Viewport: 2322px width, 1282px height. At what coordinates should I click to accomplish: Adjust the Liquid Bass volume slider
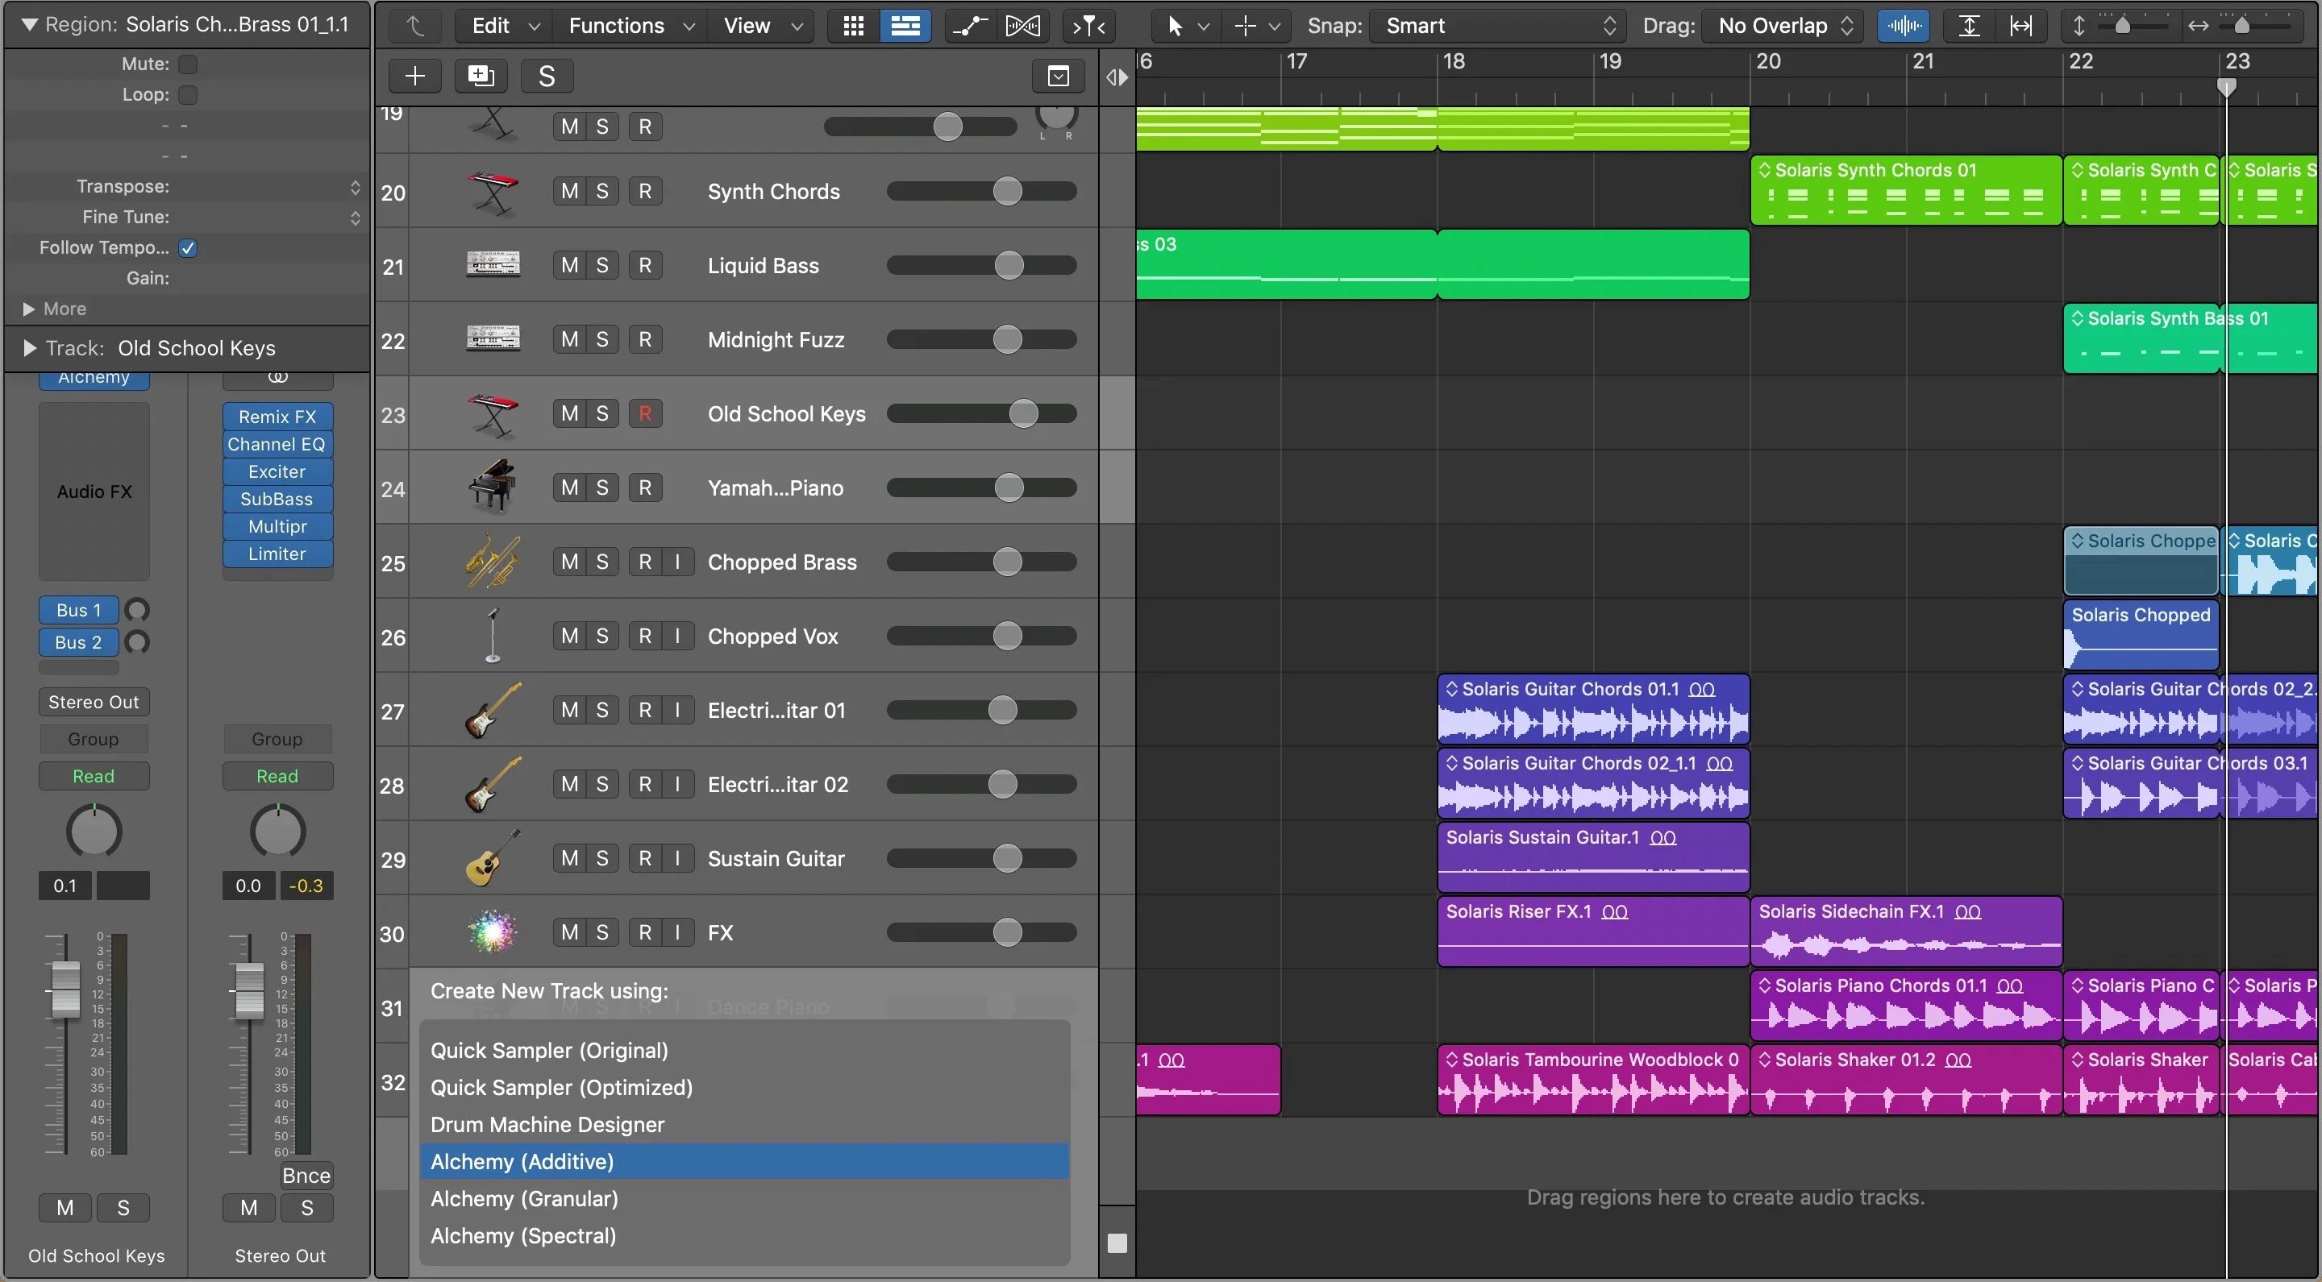coord(1008,266)
